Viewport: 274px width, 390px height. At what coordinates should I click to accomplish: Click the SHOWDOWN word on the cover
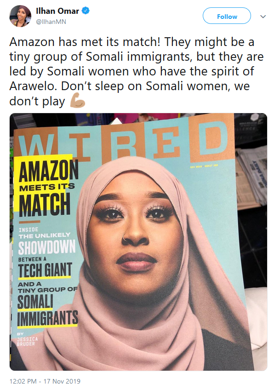point(47,247)
